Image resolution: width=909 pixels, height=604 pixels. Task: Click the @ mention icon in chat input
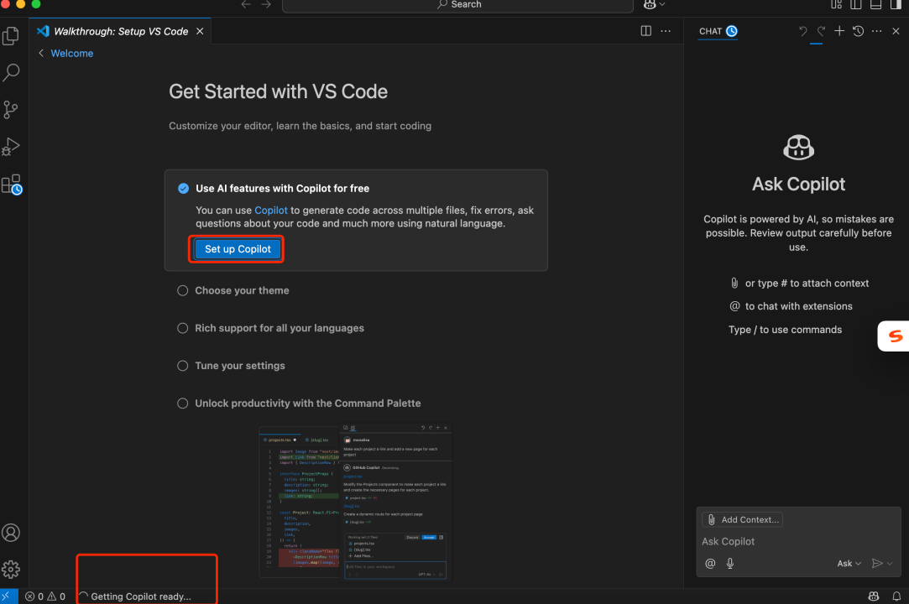tap(710, 563)
